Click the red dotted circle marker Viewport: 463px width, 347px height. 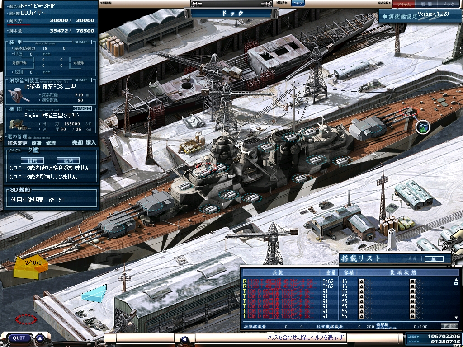(x=26, y=319)
